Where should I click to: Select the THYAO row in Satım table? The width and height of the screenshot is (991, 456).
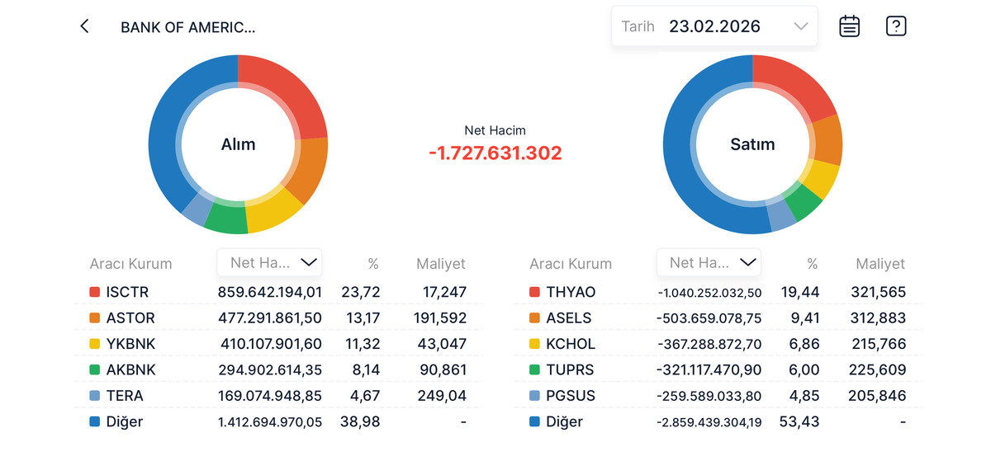[x=717, y=292]
